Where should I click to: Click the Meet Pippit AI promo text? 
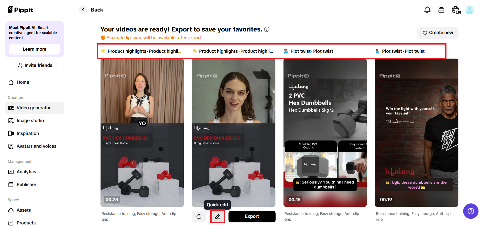33,33
